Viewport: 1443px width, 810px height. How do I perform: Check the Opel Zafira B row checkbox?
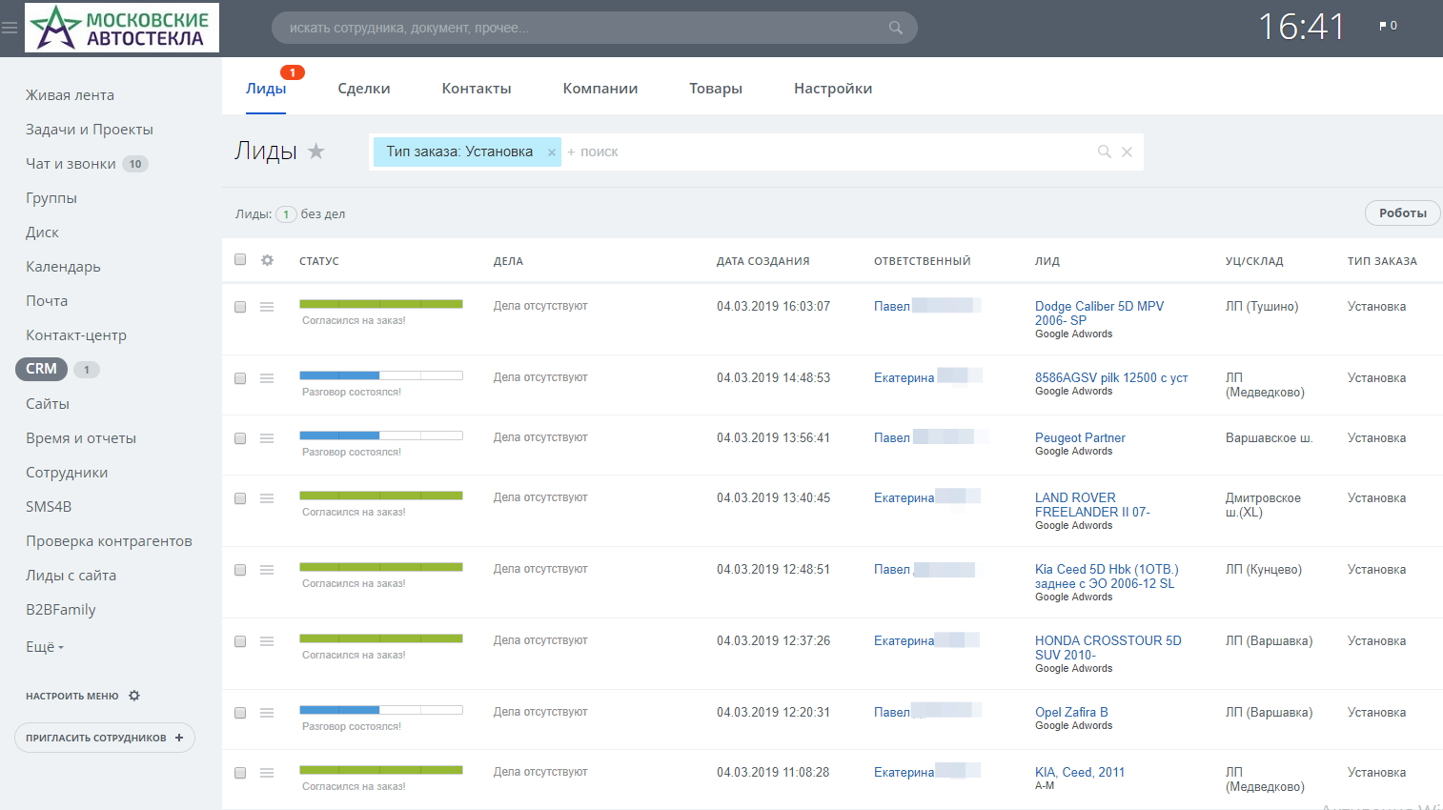click(240, 713)
